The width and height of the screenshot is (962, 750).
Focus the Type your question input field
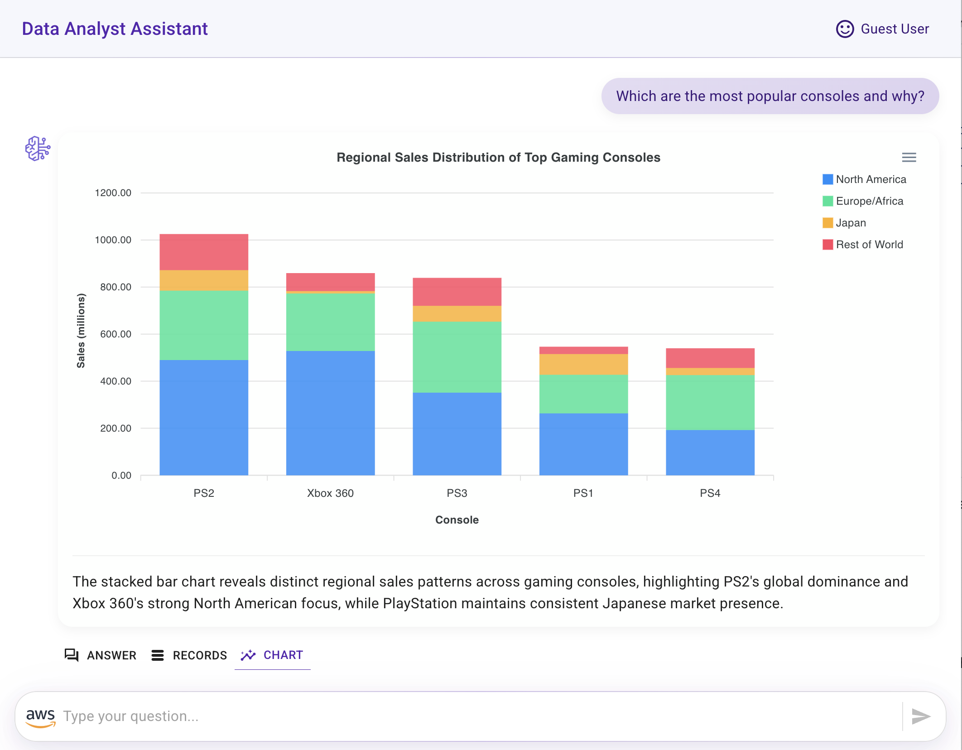(480, 716)
